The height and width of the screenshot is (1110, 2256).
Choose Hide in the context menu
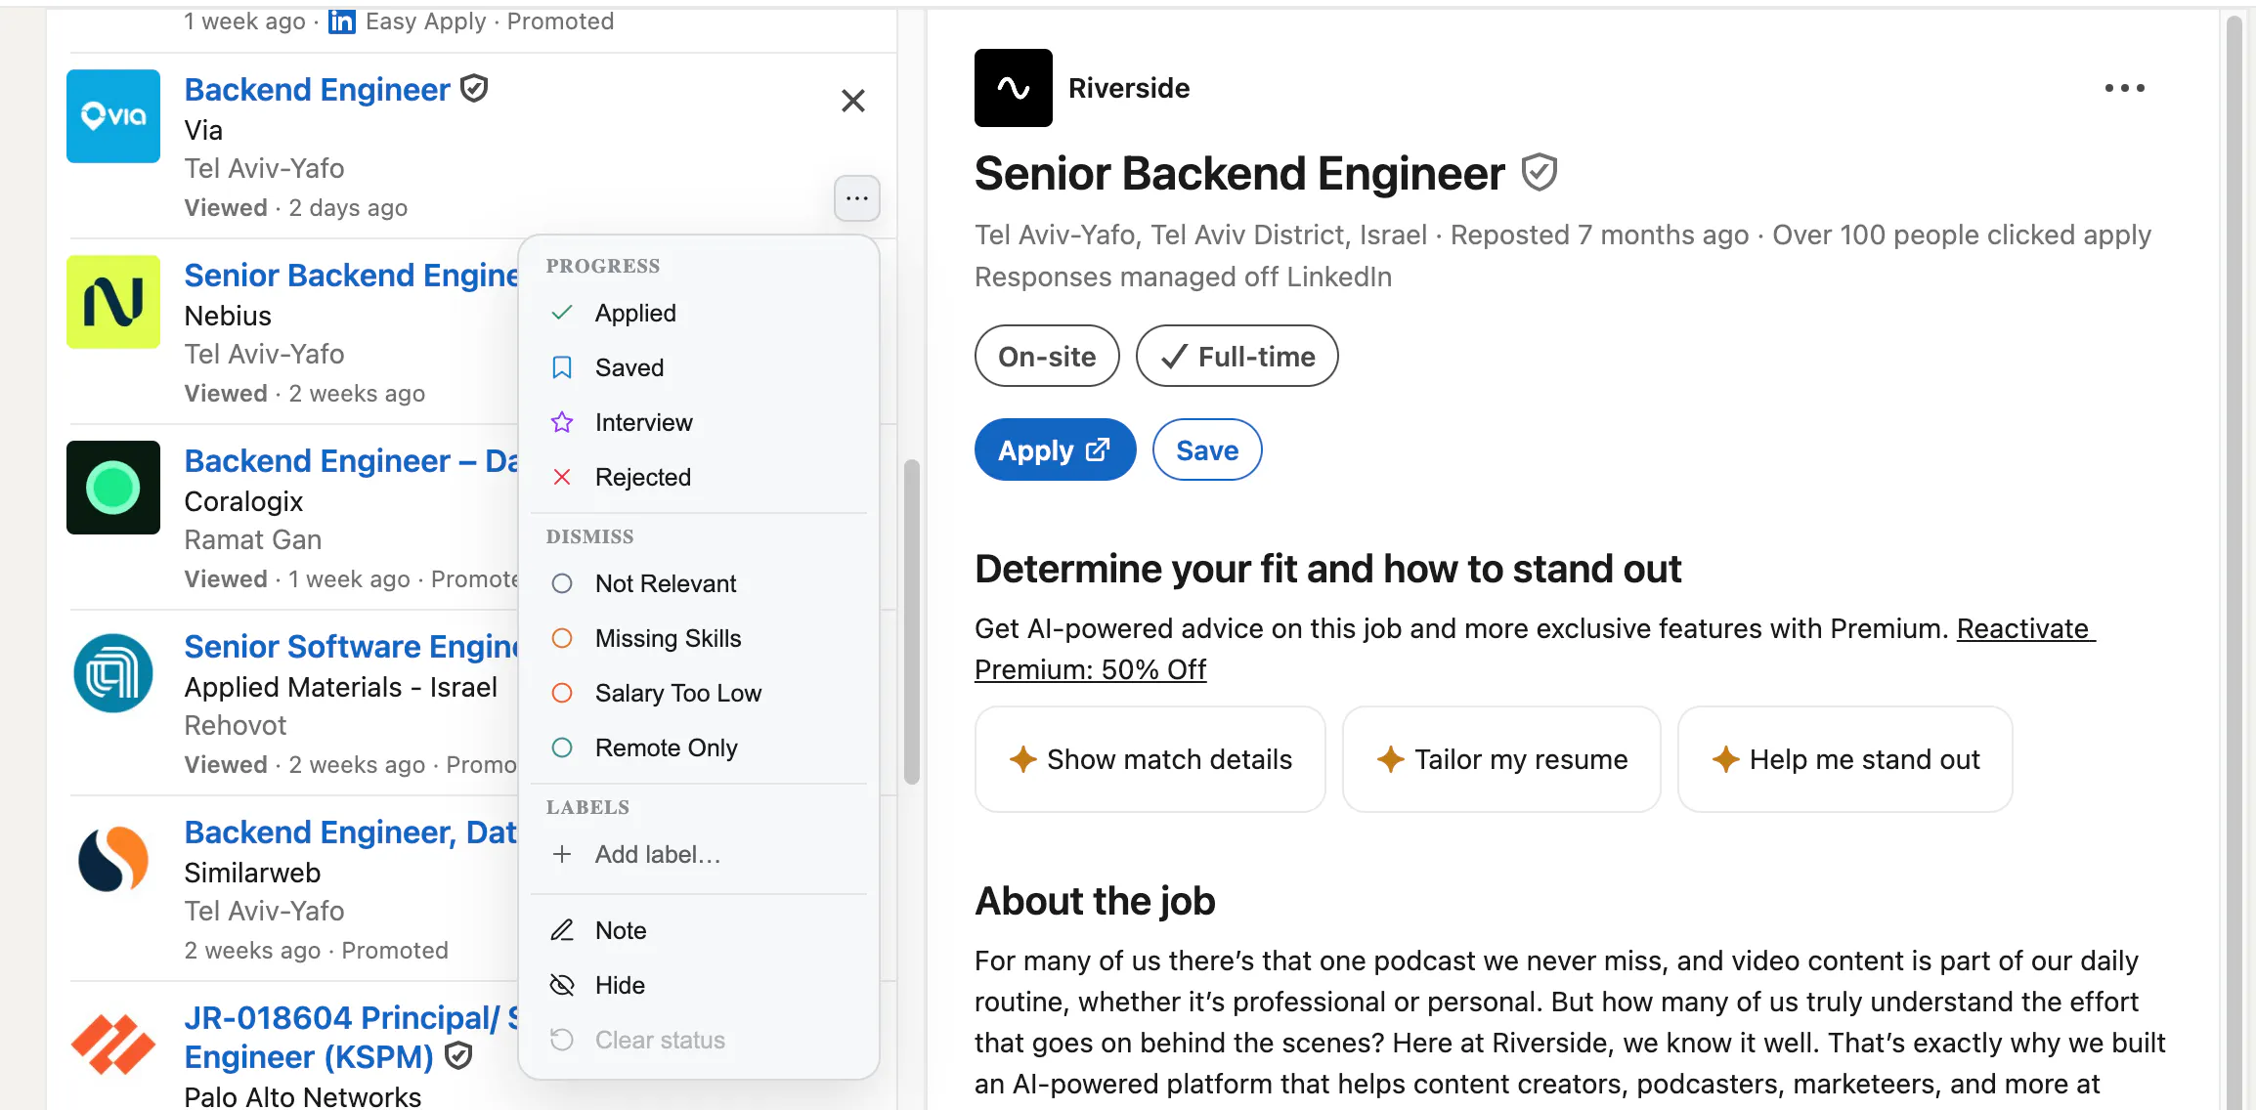click(699, 985)
